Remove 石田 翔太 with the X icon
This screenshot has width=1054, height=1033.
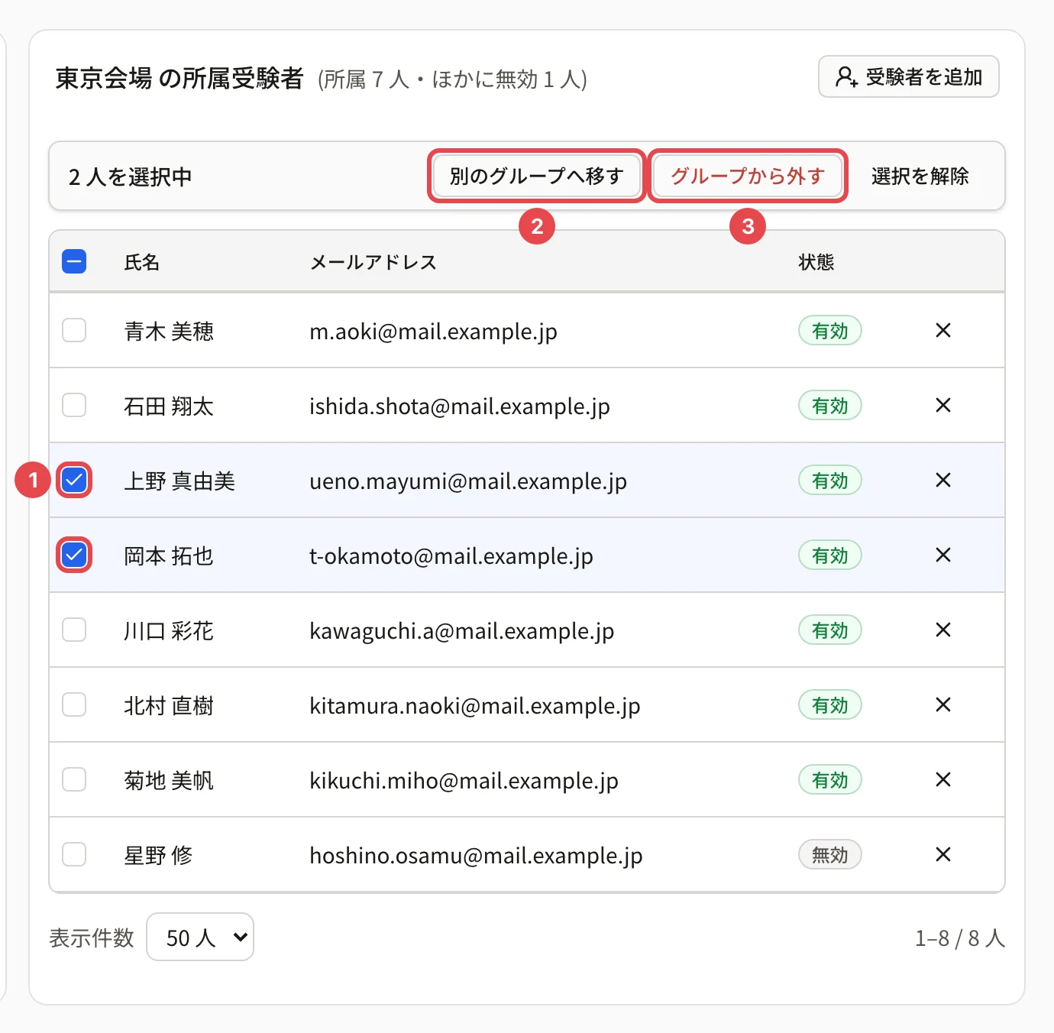click(943, 405)
